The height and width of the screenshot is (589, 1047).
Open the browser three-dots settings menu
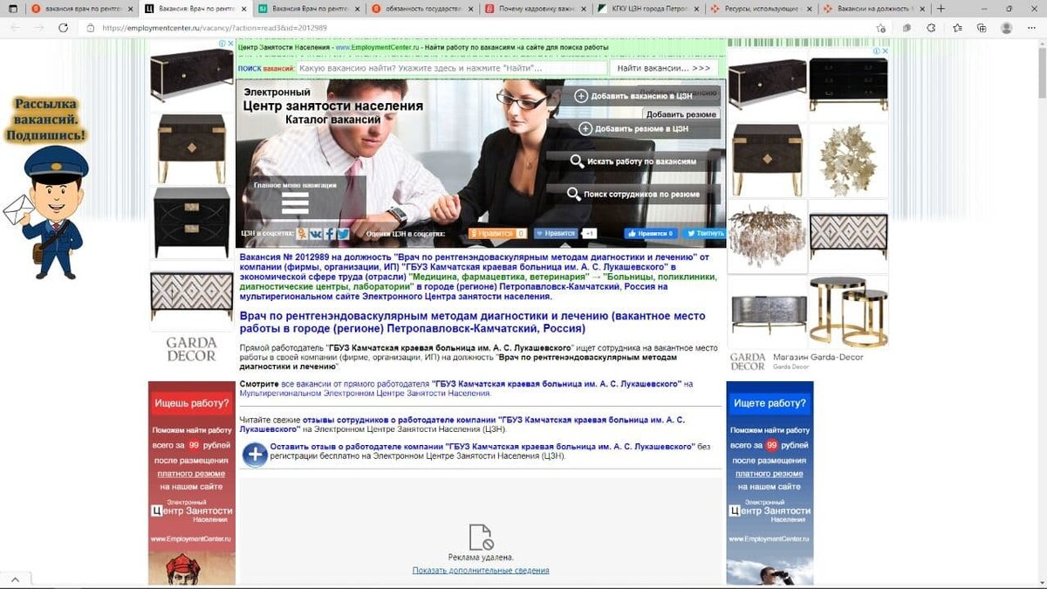click(1031, 28)
